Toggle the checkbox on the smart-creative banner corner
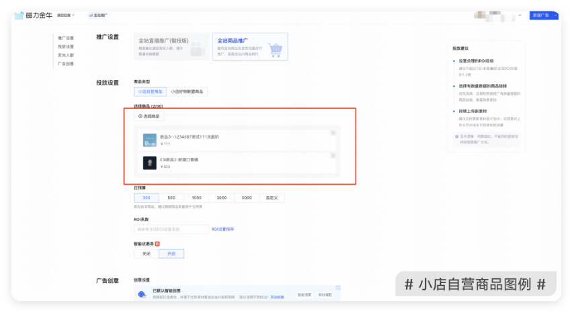The width and height of the screenshot is (572, 312). [x=338, y=288]
